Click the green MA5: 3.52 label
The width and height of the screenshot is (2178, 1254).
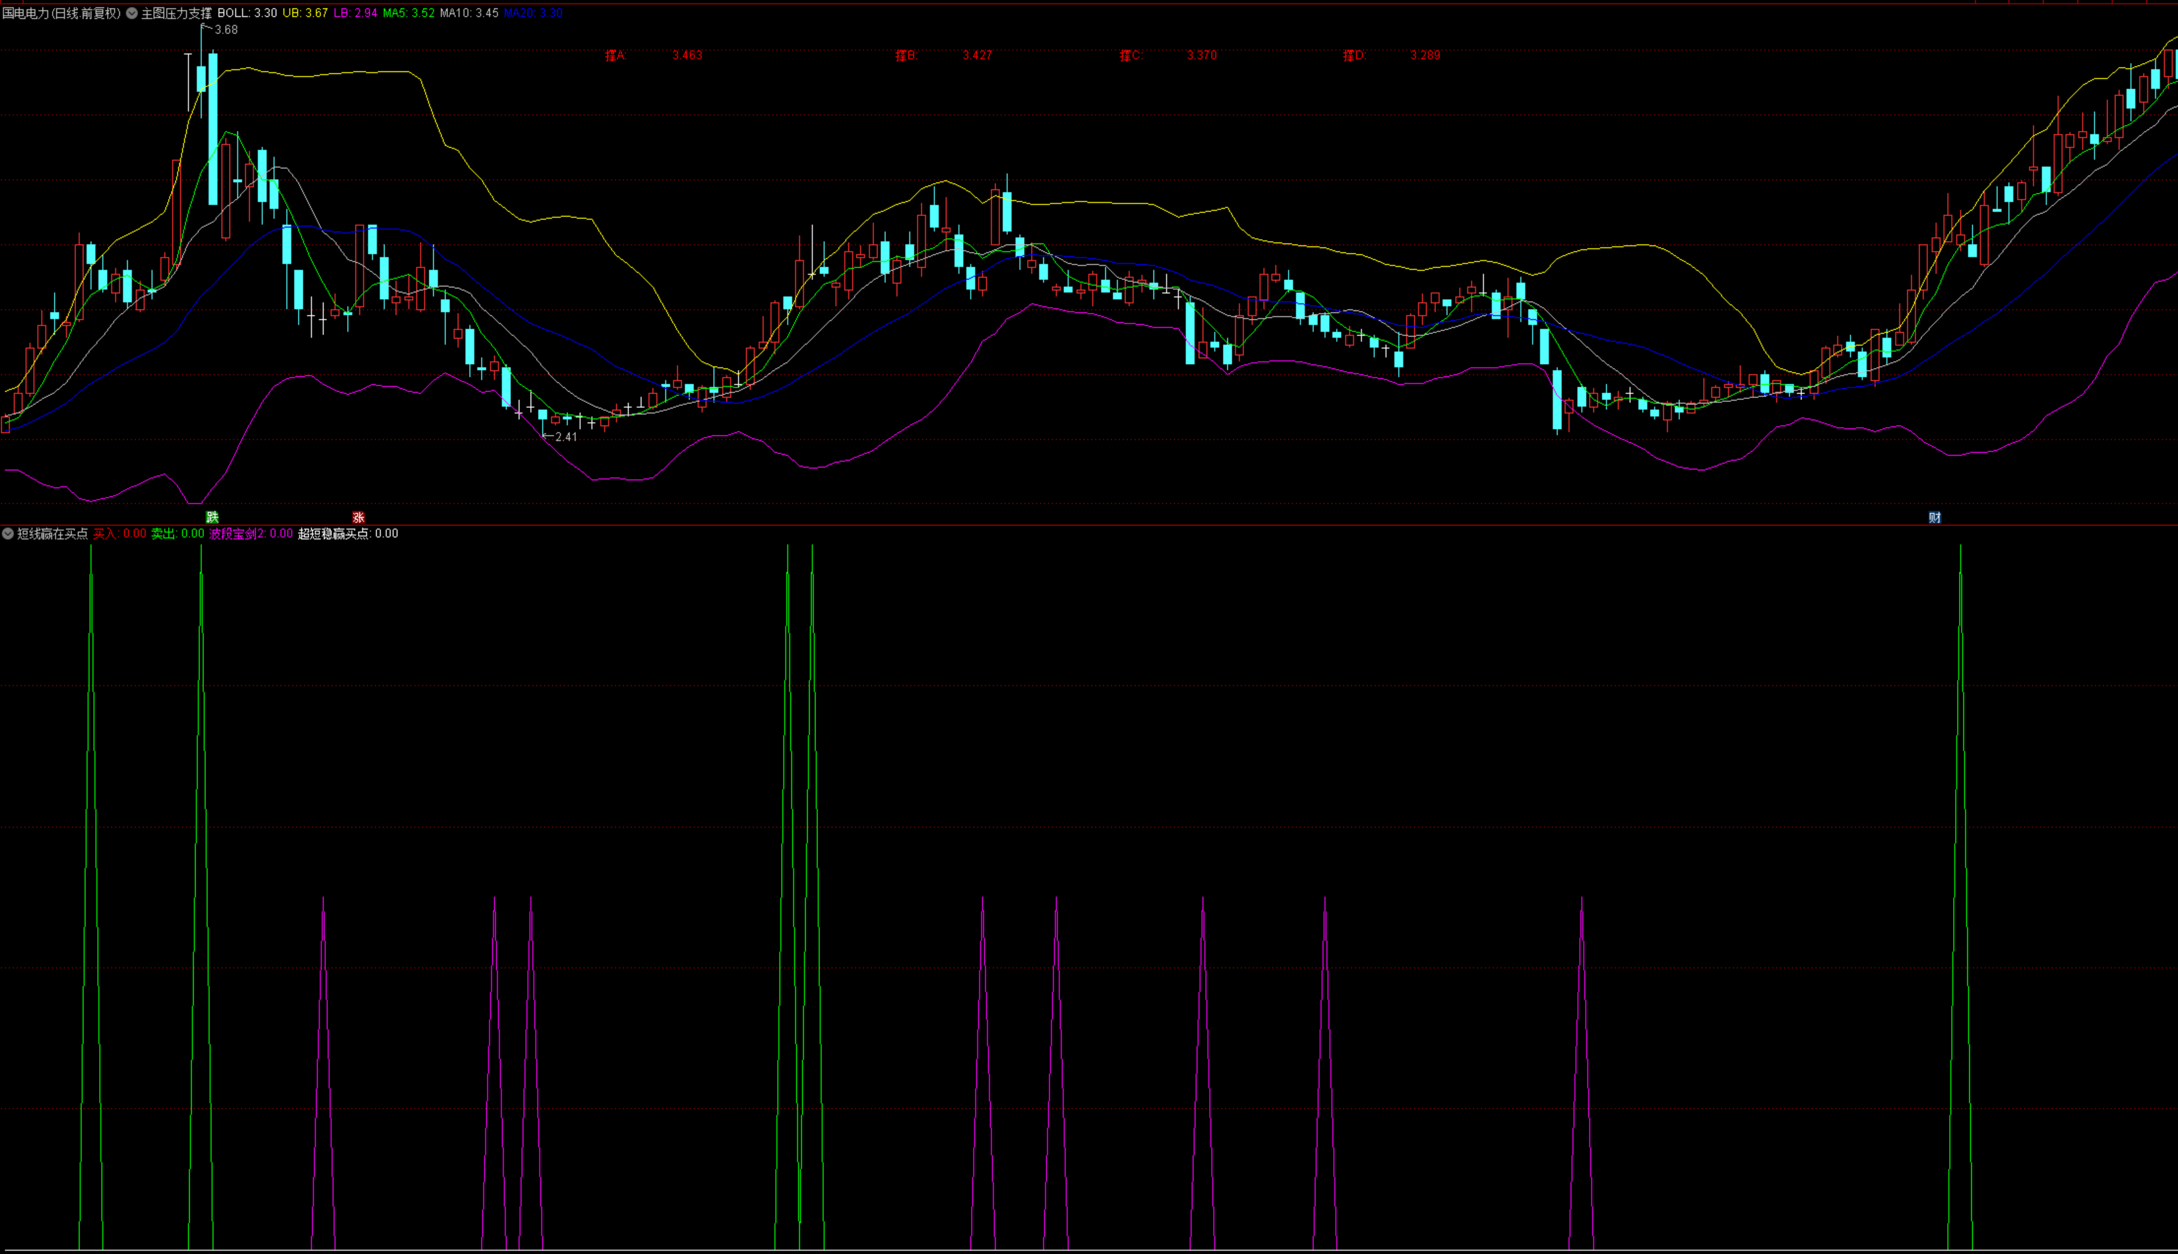(x=409, y=14)
